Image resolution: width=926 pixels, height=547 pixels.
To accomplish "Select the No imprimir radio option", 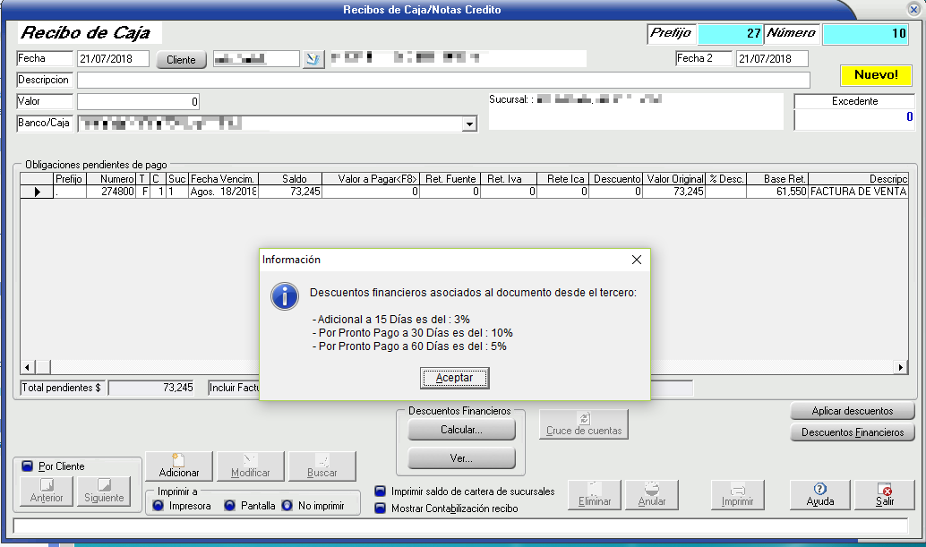I will pos(287,506).
